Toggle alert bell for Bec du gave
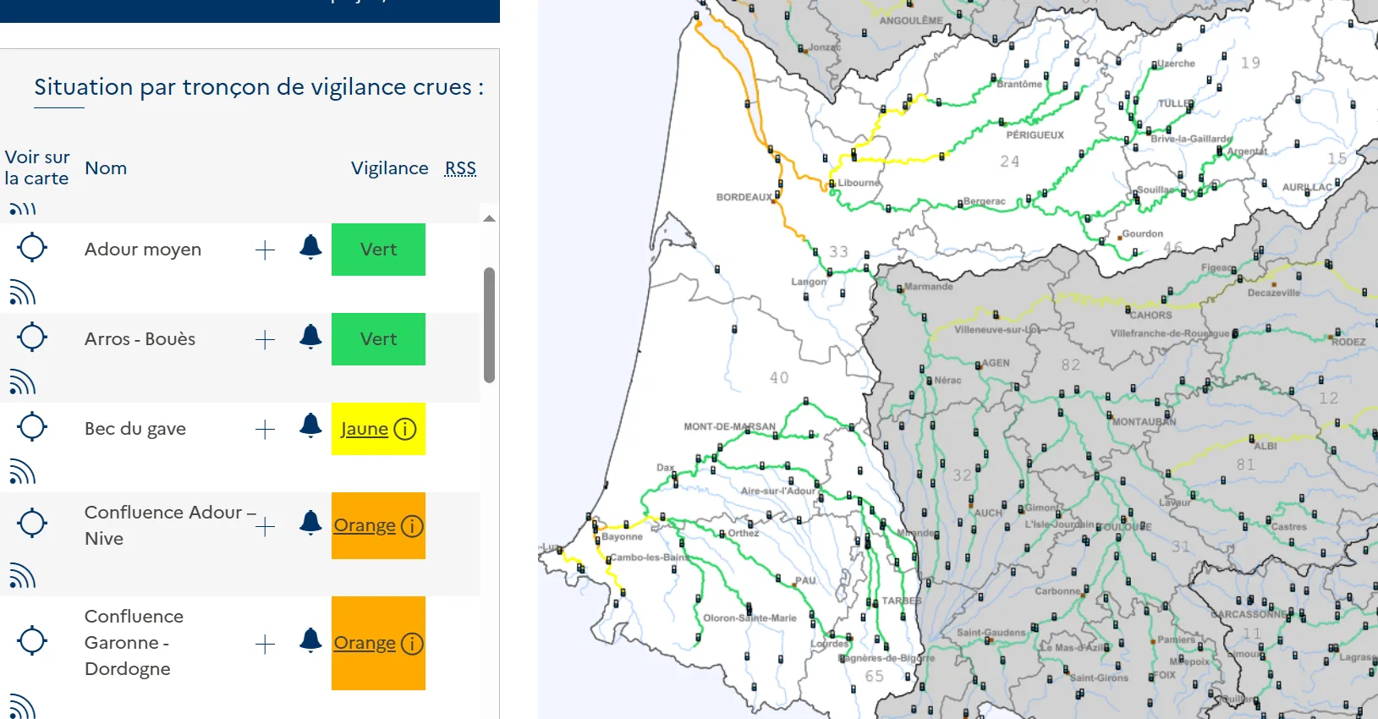 [310, 425]
